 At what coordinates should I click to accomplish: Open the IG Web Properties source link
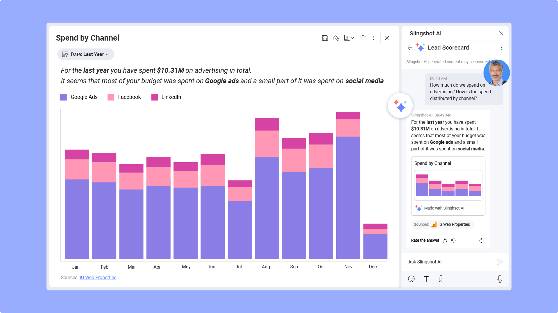[x=98, y=277]
